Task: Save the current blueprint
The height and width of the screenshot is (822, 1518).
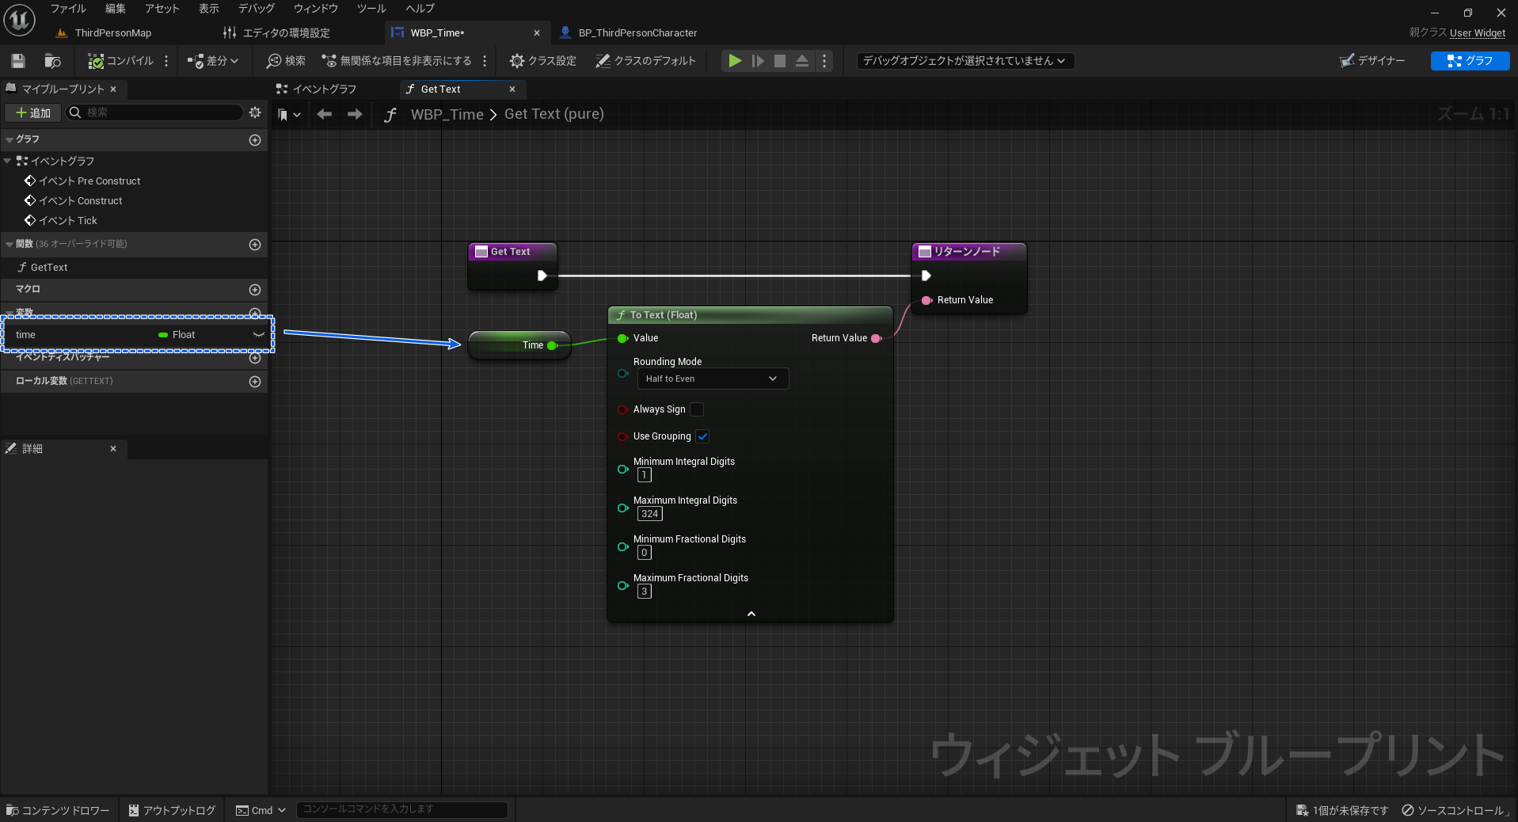Action: pyautogui.click(x=17, y=61)
